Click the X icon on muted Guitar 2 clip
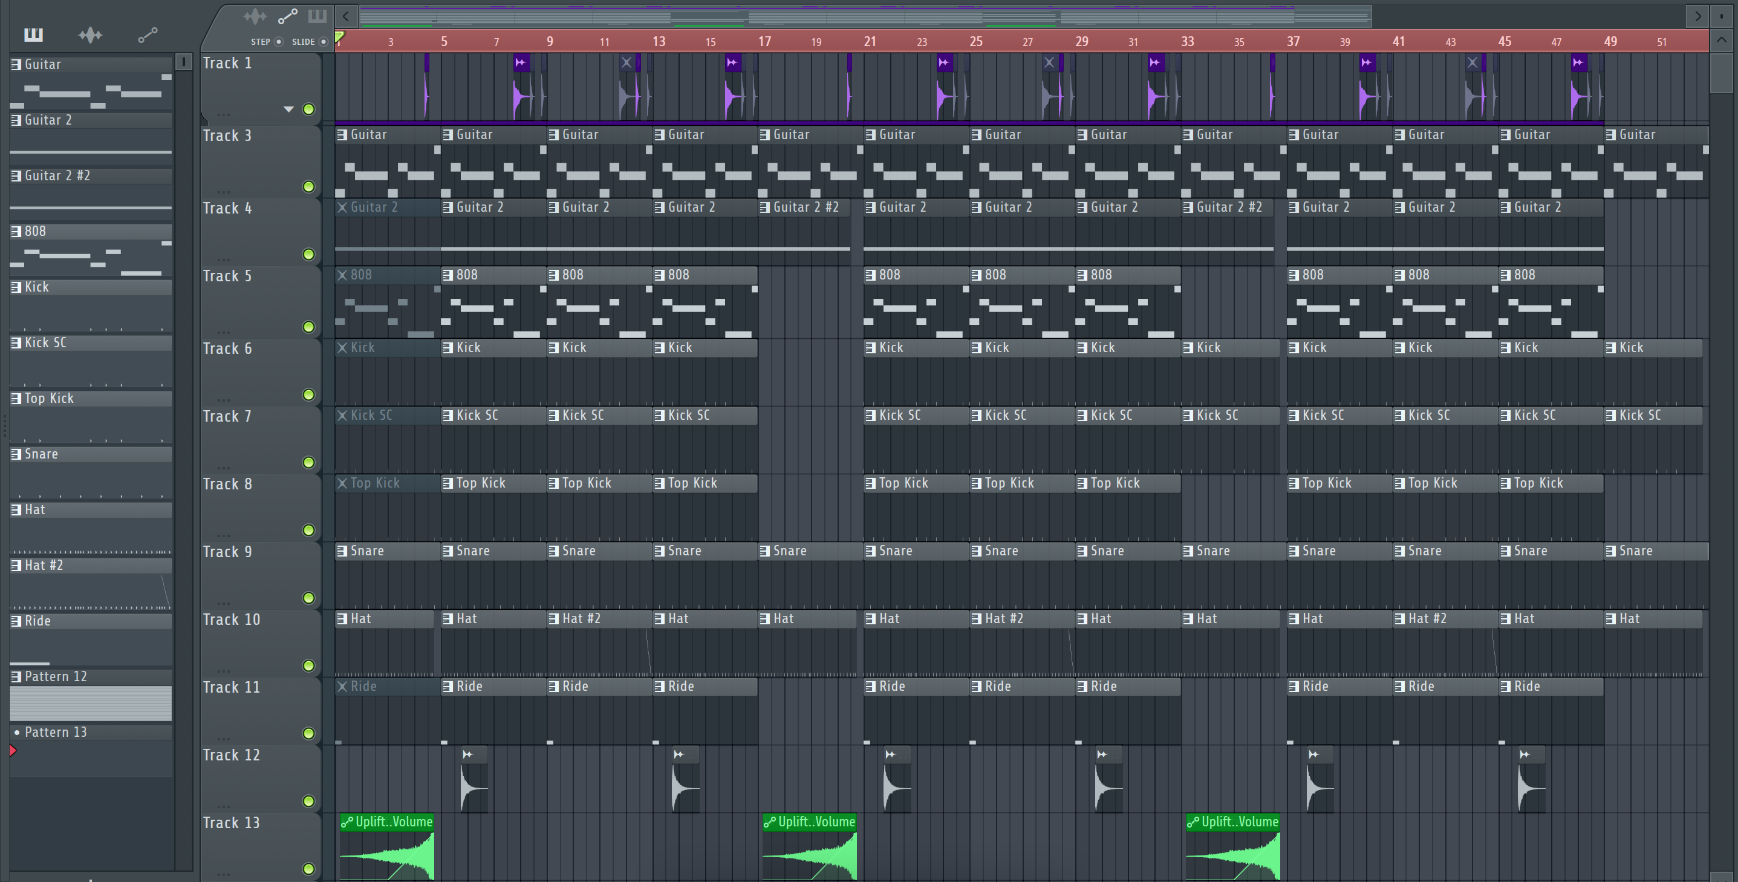Viewport: 1738px width, 882px height. (x=342, y=207)
